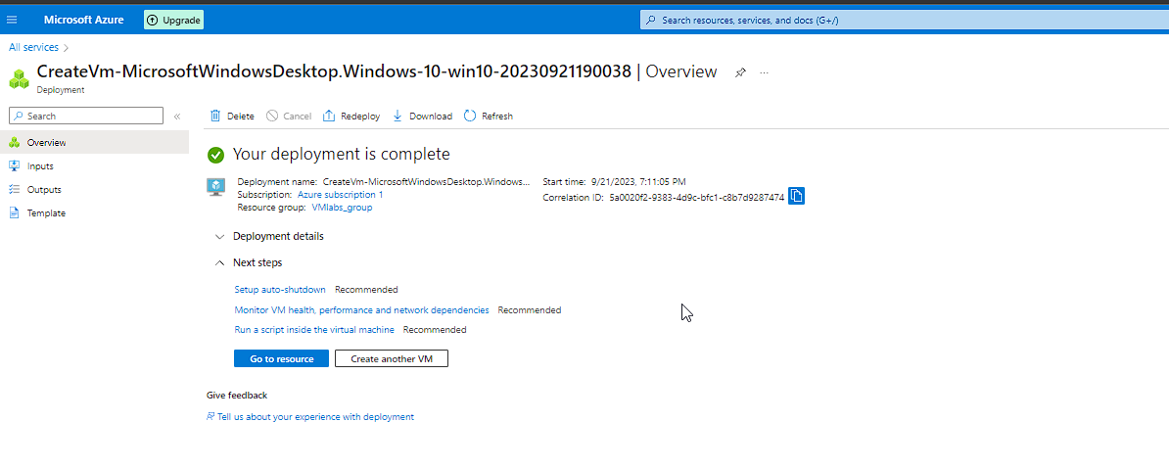Viewport: 1169px width, 469px height.
Task: Open Monitor VM health, performance link
Action: click(361, 309)
